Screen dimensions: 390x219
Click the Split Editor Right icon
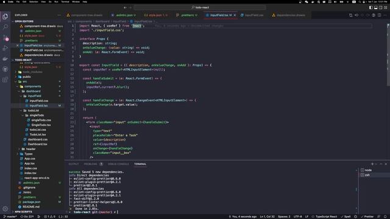(x=379, y=15)
